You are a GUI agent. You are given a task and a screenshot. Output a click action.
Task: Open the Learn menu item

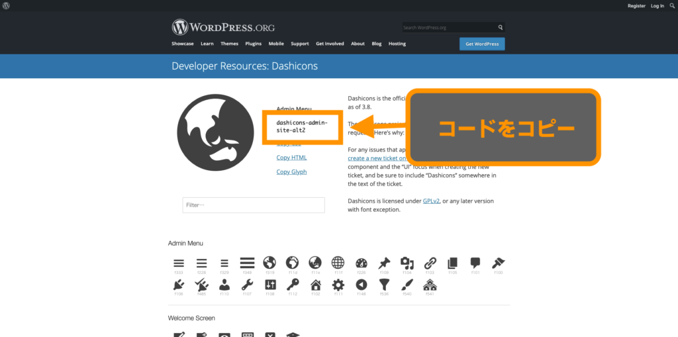pos(207,44)
